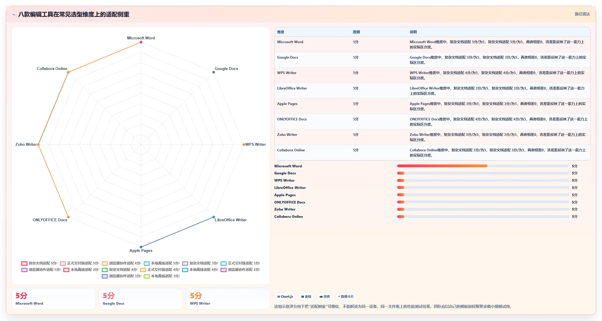
Task: Click the 表格 tag chip
Action: 306,297
